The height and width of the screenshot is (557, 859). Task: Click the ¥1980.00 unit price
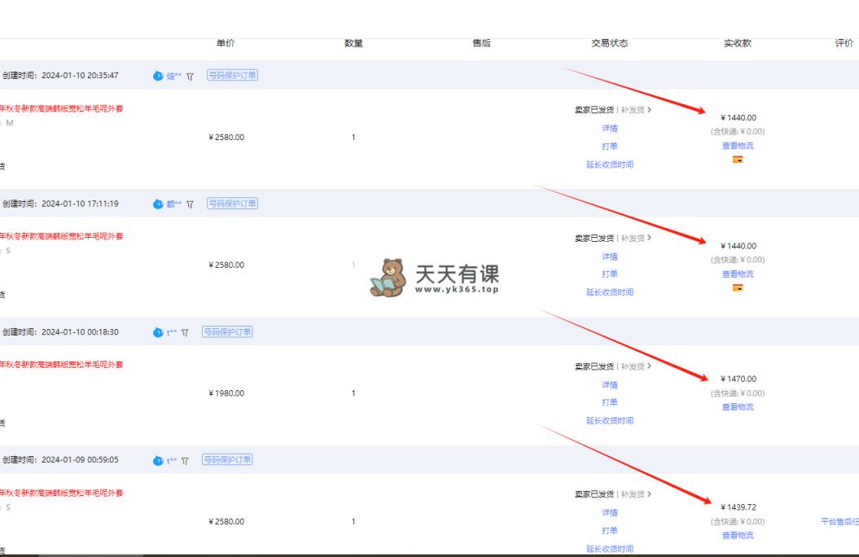click(226, 393)
